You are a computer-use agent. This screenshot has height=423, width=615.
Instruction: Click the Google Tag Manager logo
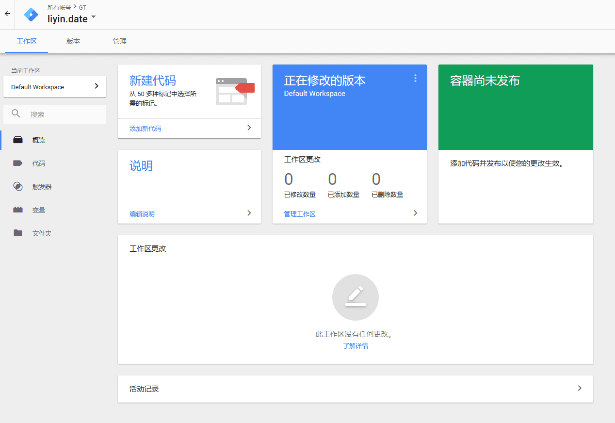(x=31, y=14)
